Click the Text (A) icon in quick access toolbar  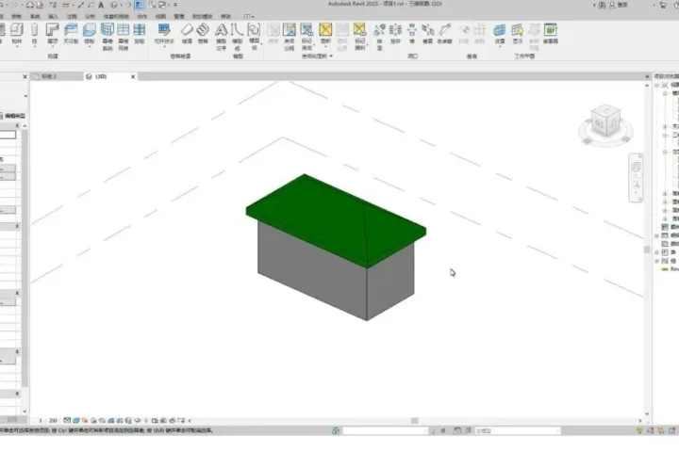101,6
